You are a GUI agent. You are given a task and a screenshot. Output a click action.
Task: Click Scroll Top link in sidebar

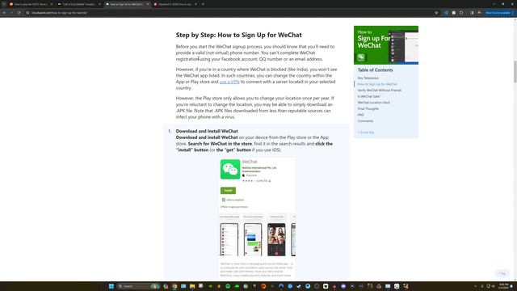[366, 133]
